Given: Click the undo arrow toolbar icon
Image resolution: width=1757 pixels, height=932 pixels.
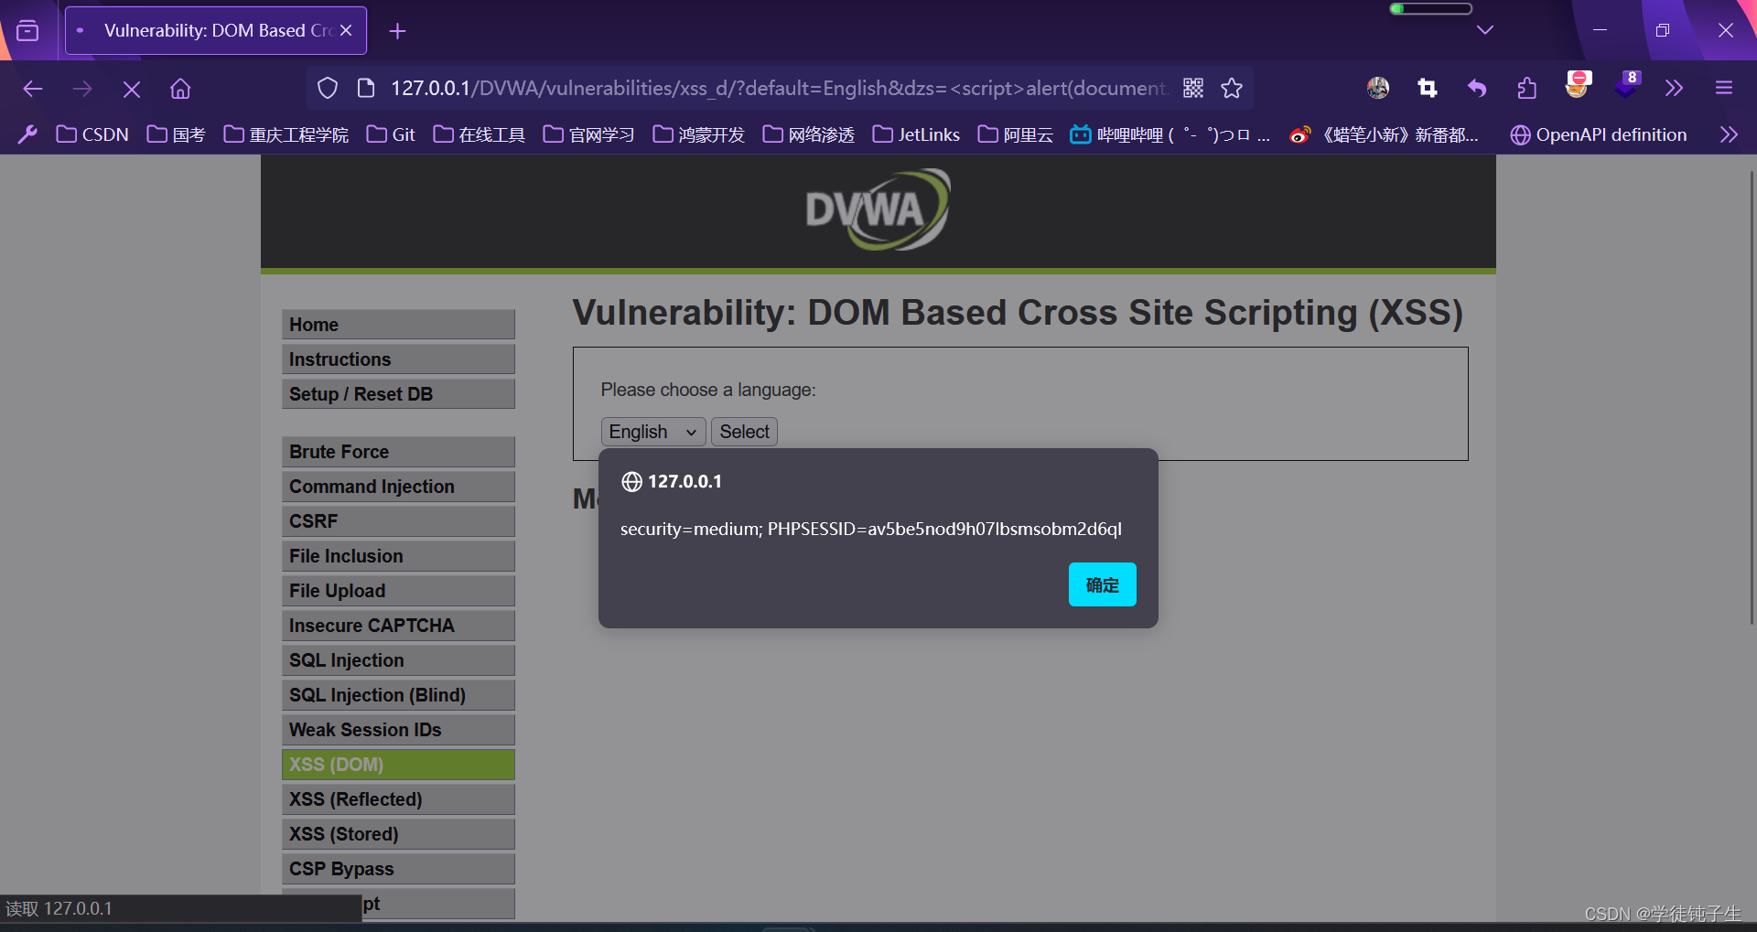Looking at the screenshot, I should [1477, 88].
